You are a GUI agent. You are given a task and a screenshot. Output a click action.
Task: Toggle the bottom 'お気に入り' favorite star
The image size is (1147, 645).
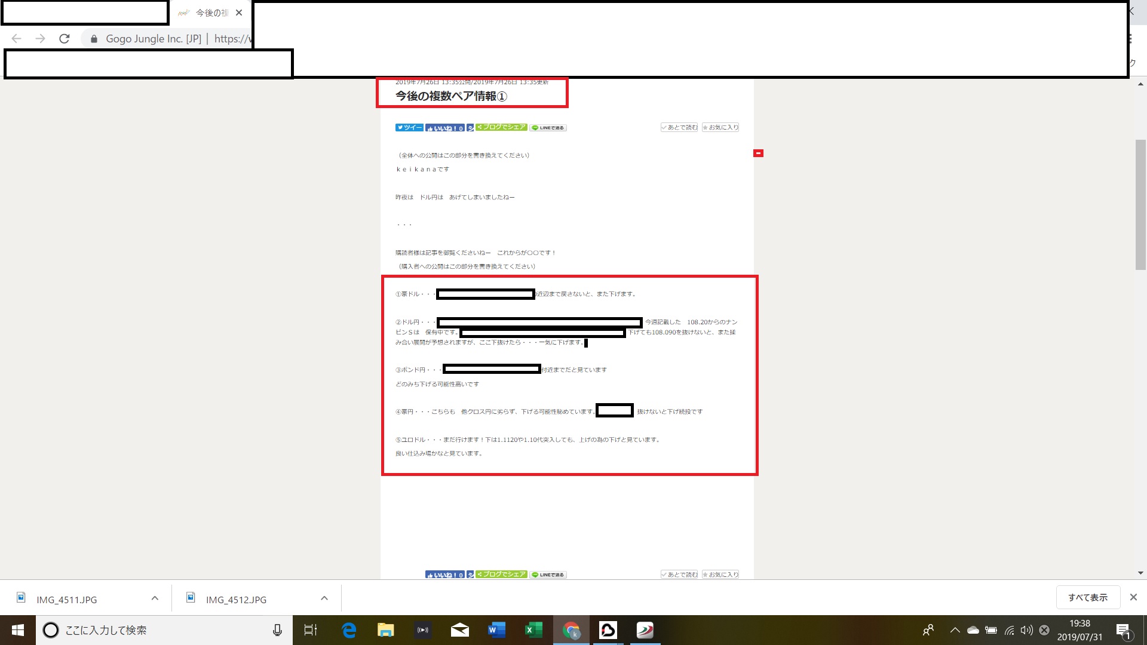[x=720, y=575]
